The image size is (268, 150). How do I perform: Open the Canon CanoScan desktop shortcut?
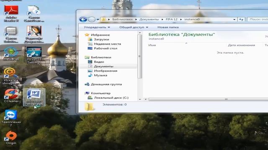[34, 14]
